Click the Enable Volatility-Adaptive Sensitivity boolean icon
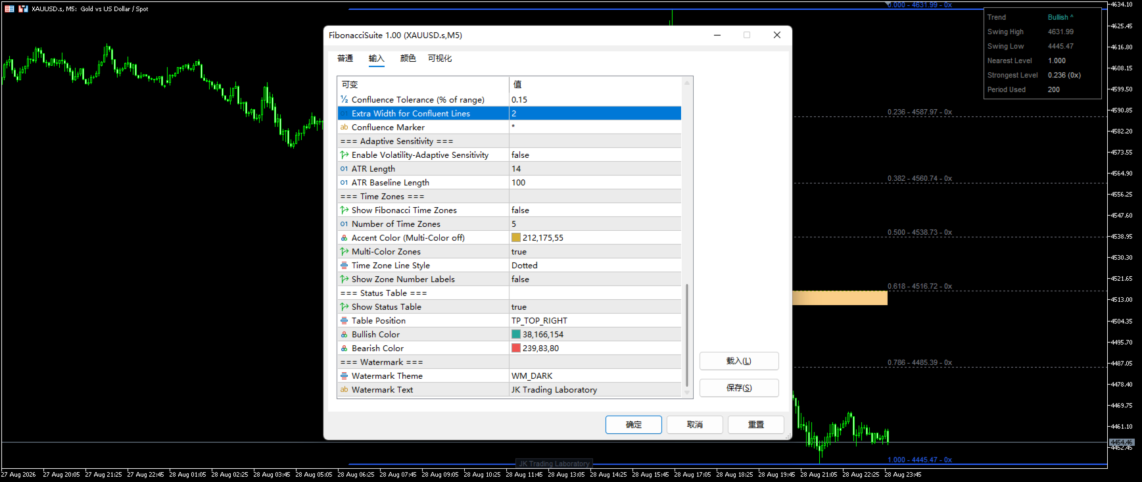1142x482 pixels. point(344,155)
